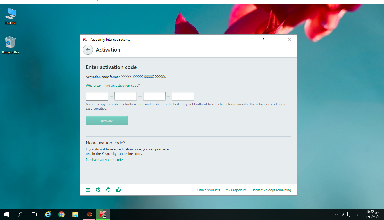Viewport: 384px width, 220px height.
Task: Open the taskbar clock and date
Action: coord(372,214)
